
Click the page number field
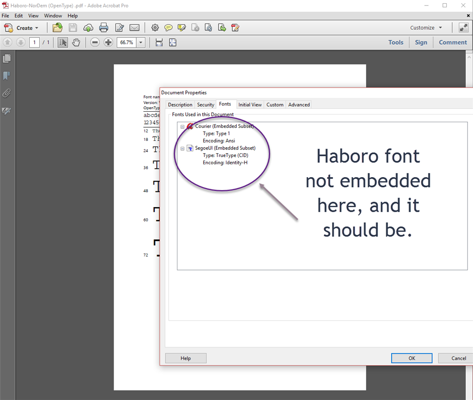click(34, 42)
